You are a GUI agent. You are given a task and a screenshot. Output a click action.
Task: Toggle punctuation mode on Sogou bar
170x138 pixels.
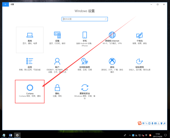coord(146,123)
